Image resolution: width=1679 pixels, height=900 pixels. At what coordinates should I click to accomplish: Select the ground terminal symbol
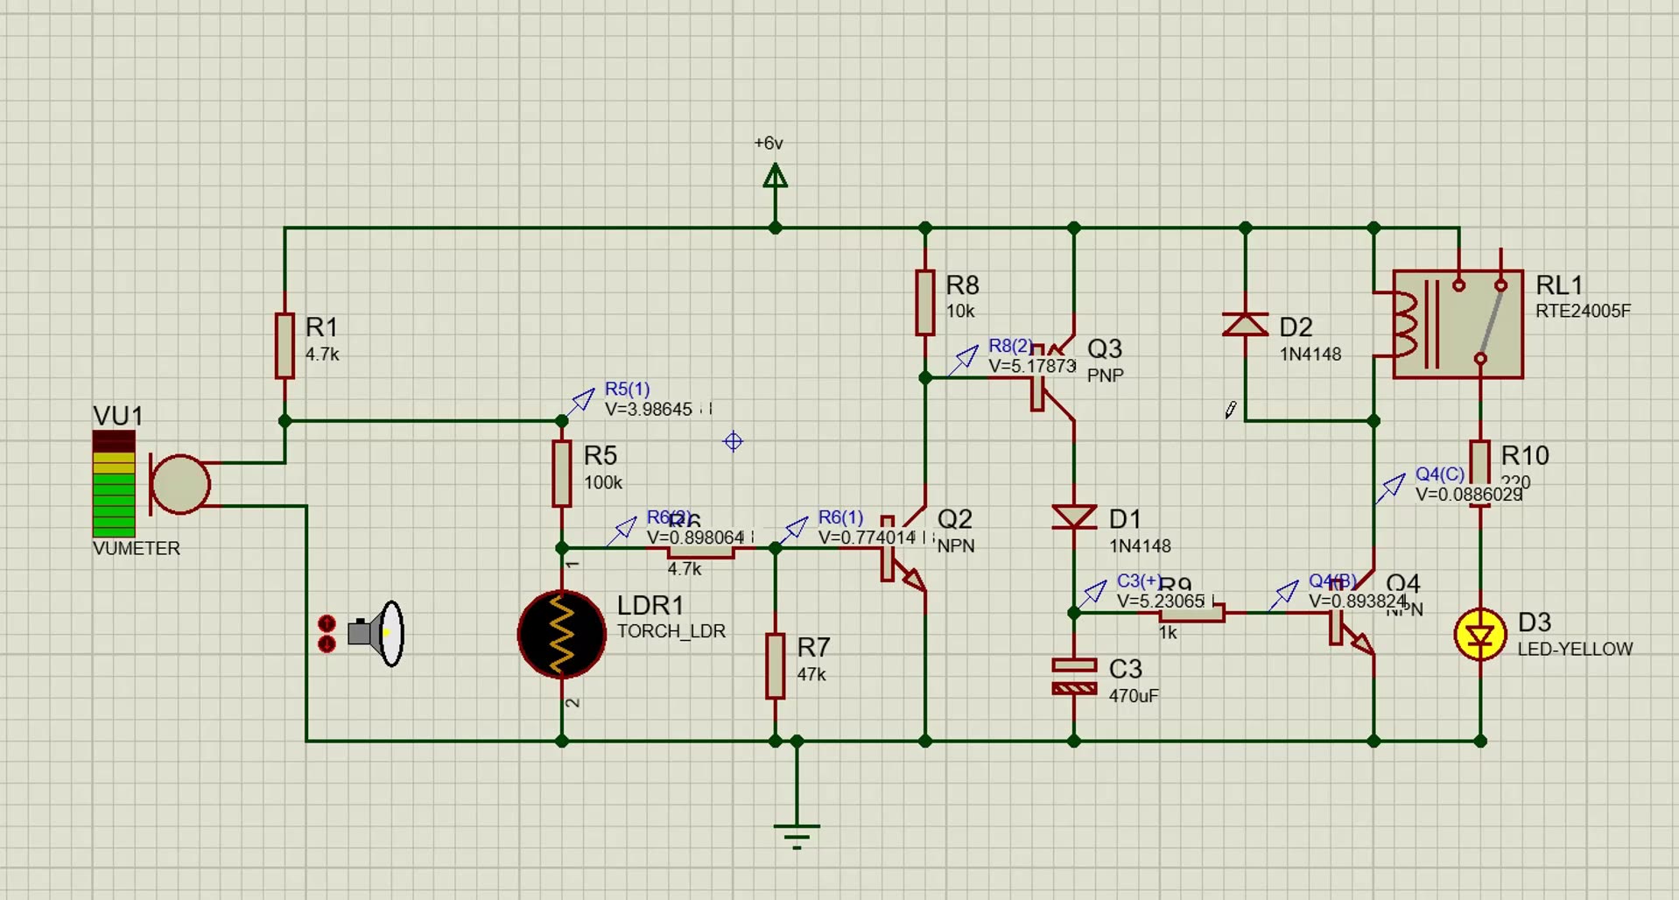click(x=797, y=836)
